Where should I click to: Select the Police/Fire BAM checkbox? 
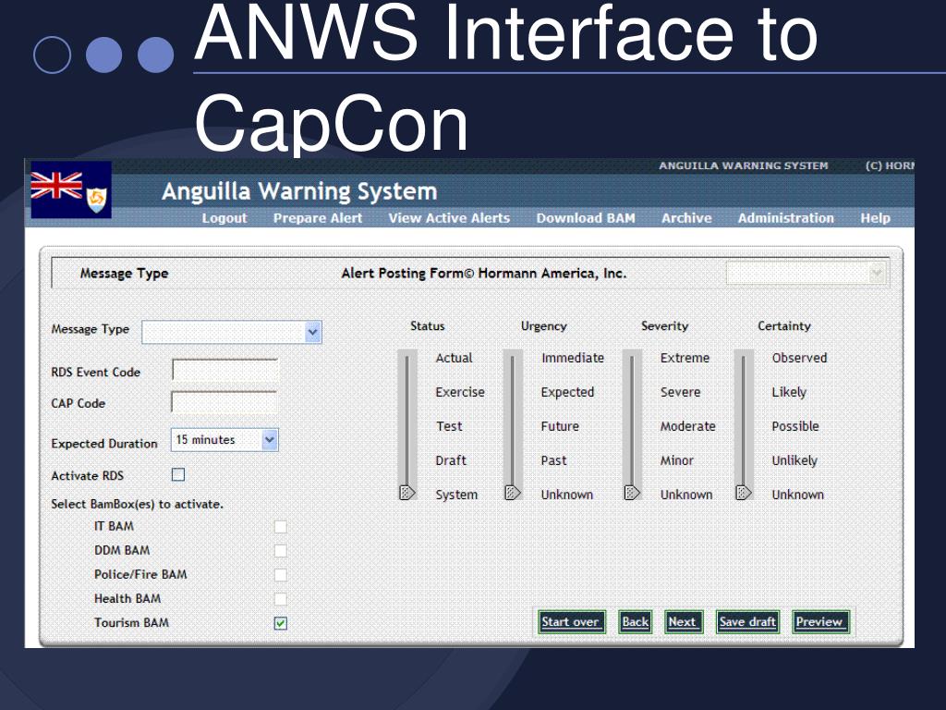[x=281, y=575]
